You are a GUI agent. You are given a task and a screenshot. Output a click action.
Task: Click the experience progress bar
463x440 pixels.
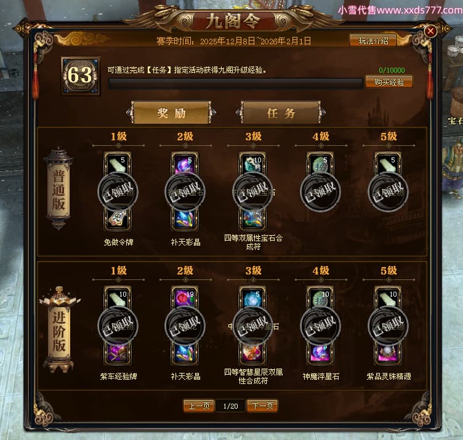point(236,83)
